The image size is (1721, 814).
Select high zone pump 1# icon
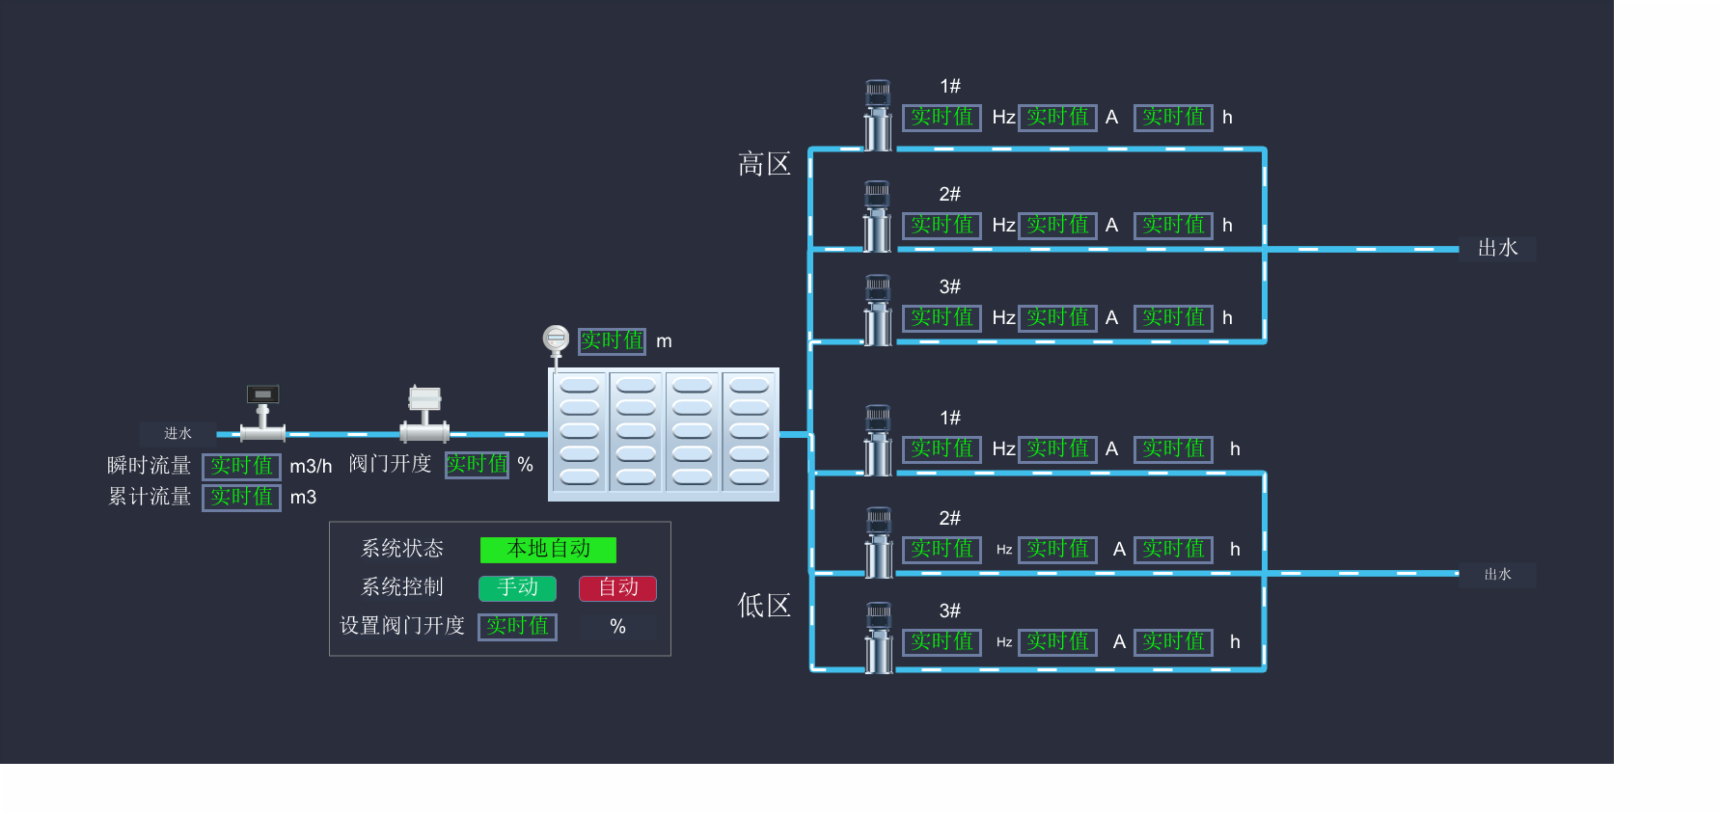pos(878,116)
